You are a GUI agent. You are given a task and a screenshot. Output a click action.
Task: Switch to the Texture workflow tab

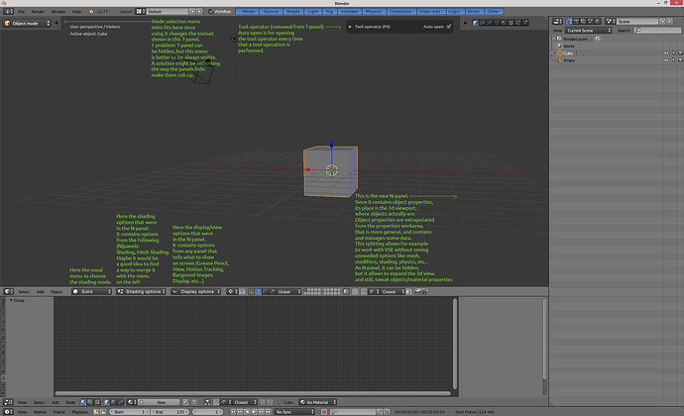pos(271,11)
